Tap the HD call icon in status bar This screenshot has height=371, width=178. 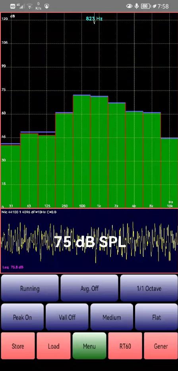point(13,6)
